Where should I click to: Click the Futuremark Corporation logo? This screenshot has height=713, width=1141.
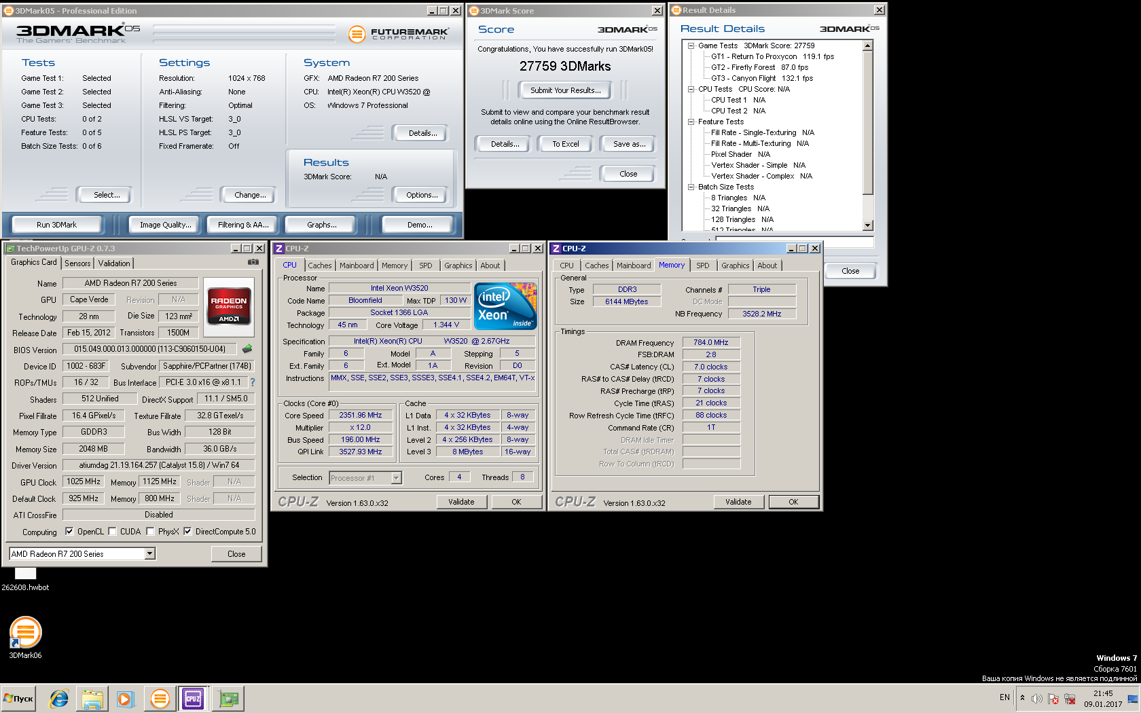click(x=399, y=34)
